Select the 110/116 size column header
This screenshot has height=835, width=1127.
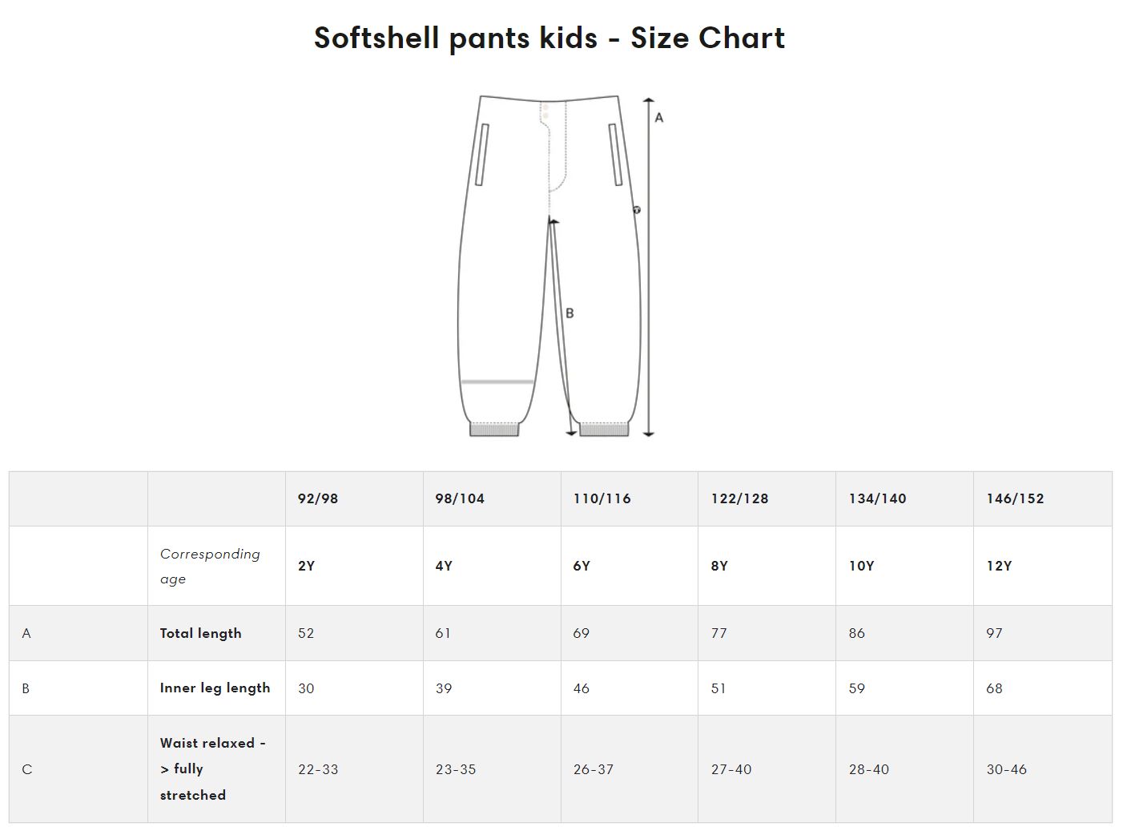coord(602,498)
